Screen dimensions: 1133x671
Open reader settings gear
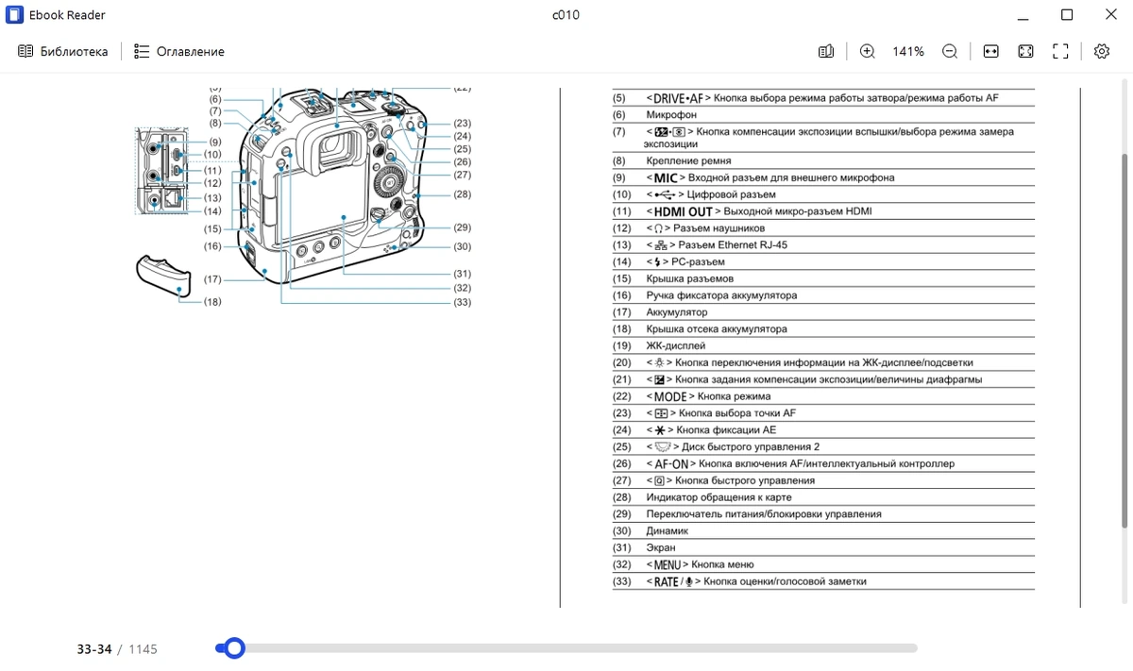click(x=1102, y=52)
